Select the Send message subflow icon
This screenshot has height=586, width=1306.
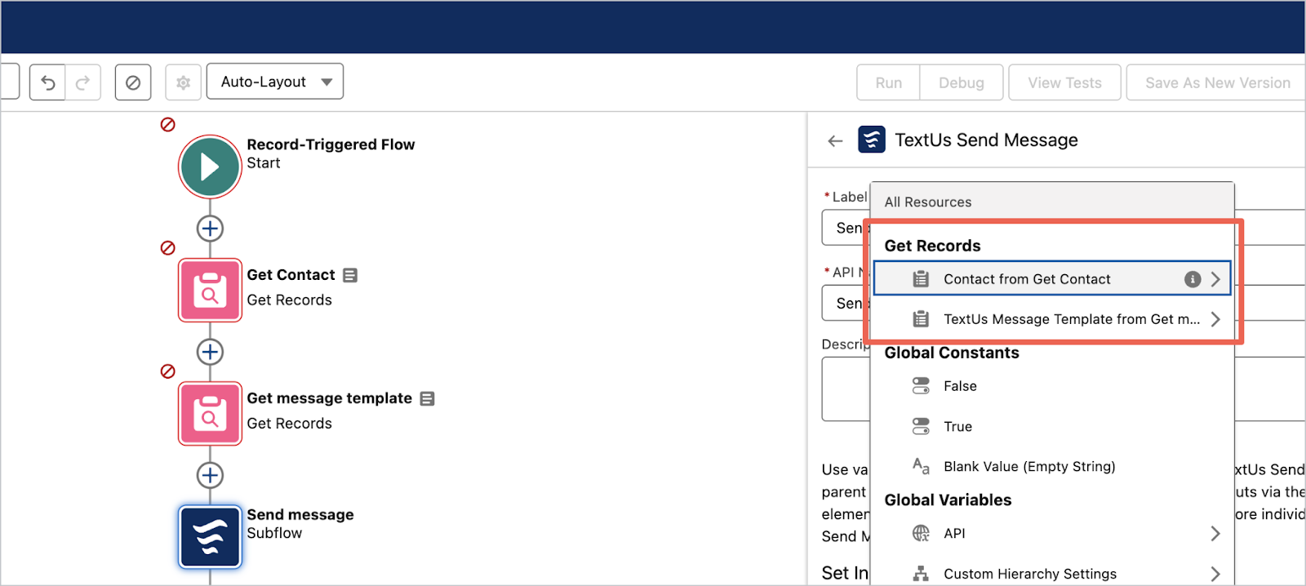click(211, 537)
